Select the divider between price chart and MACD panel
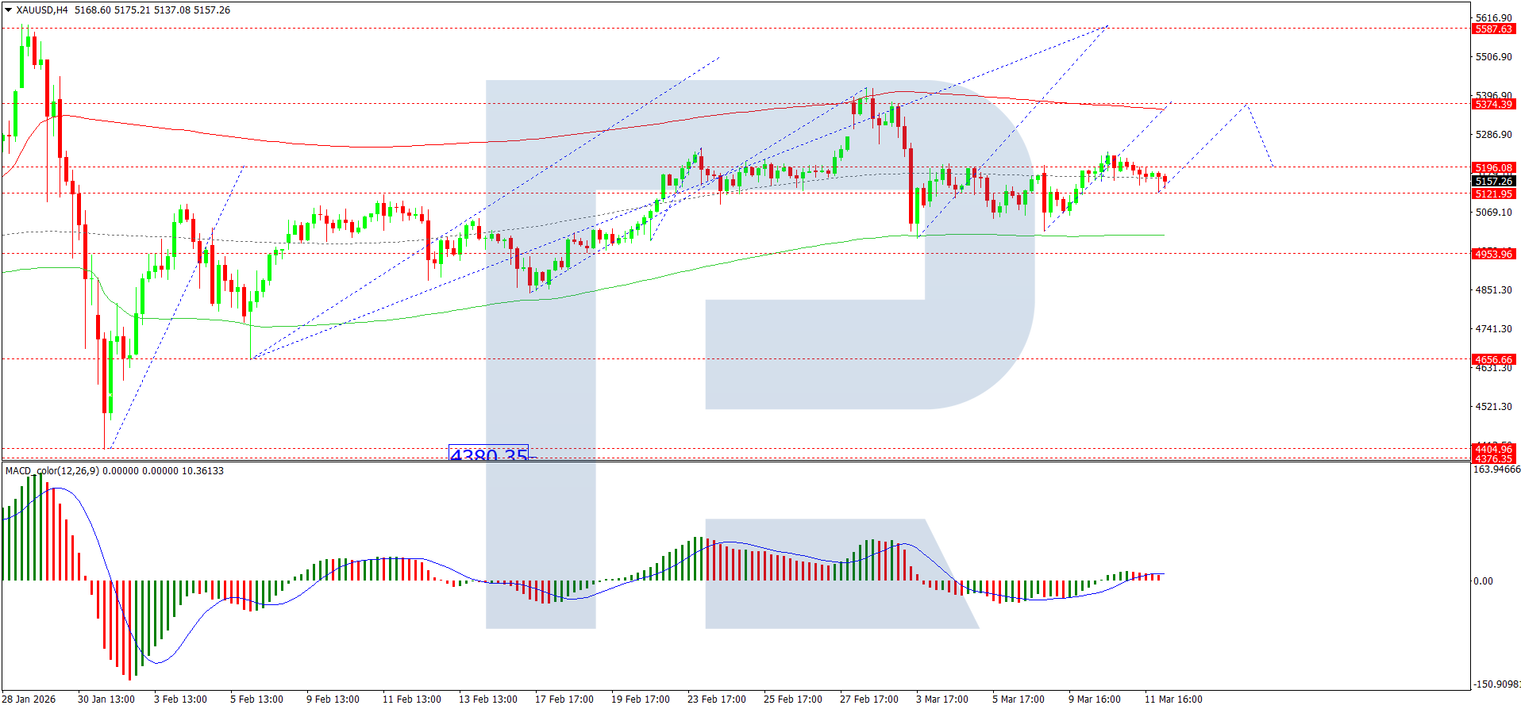This screenshot has height=709, width=1521. (x=735, y=462)
